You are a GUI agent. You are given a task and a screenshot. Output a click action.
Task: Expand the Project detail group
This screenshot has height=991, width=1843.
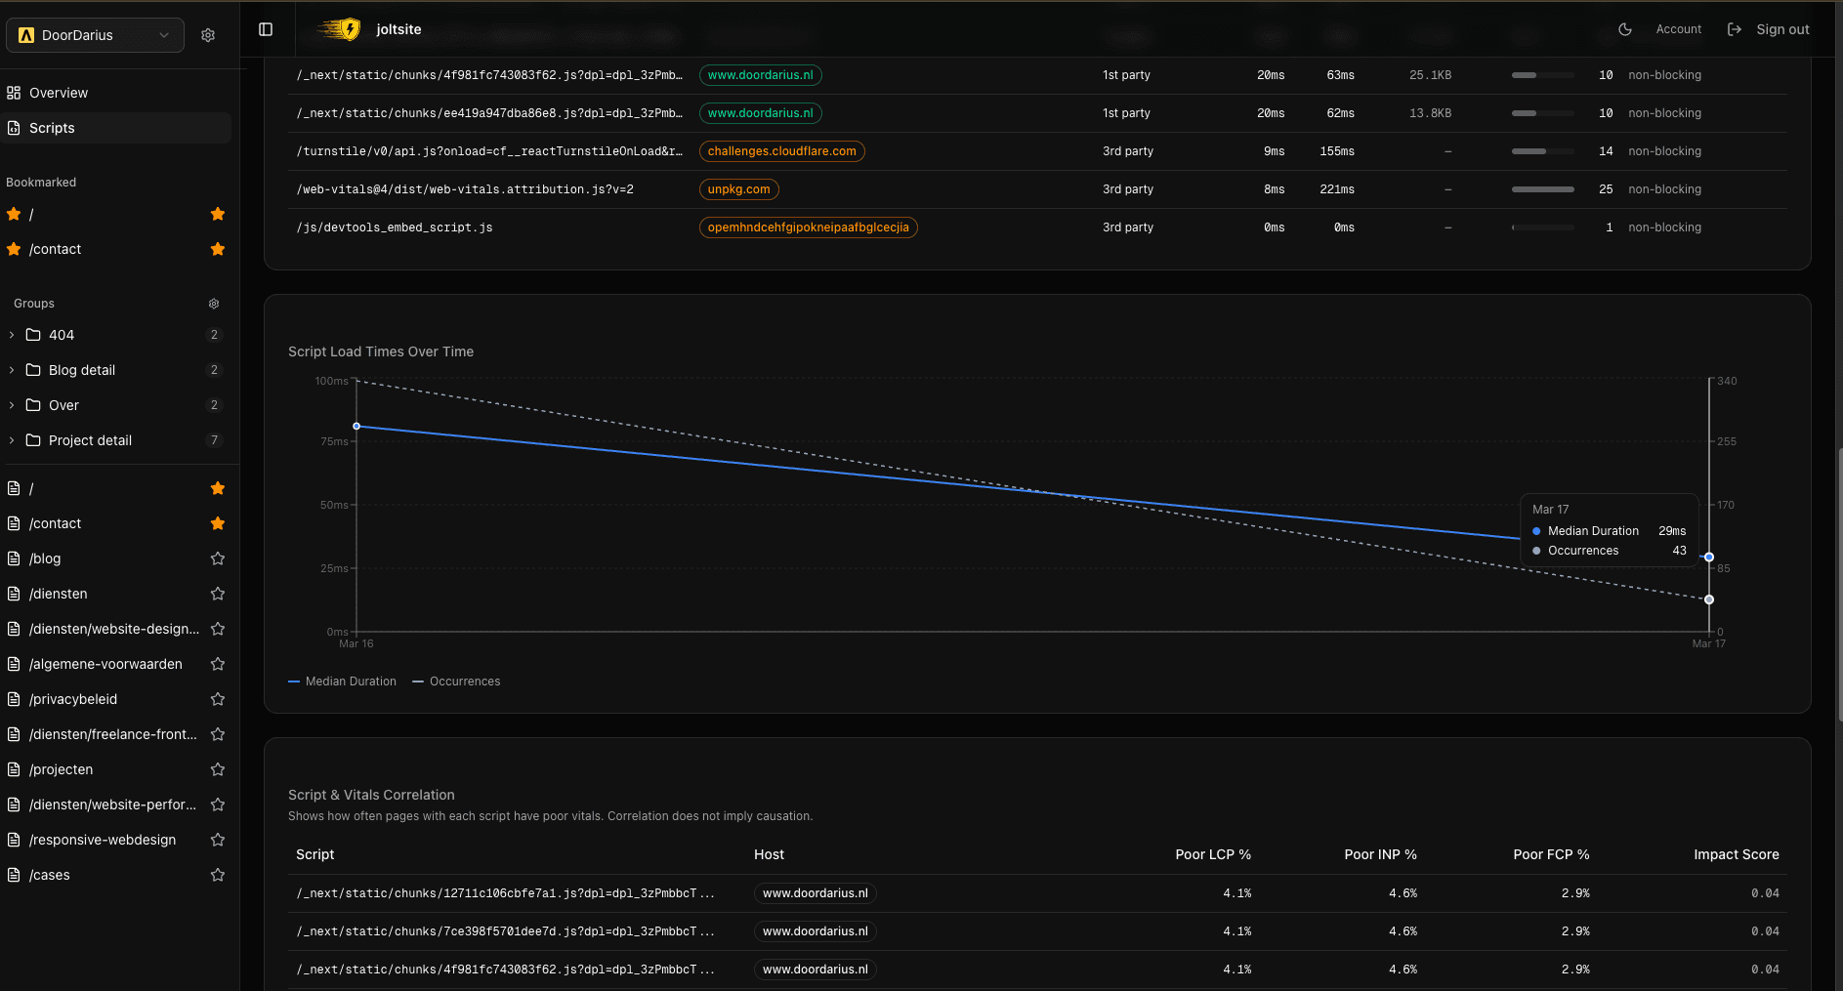10,440
